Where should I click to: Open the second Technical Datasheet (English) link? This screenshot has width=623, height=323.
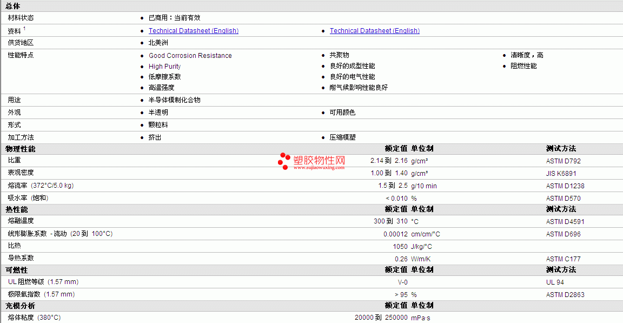(x=375, y=31)
